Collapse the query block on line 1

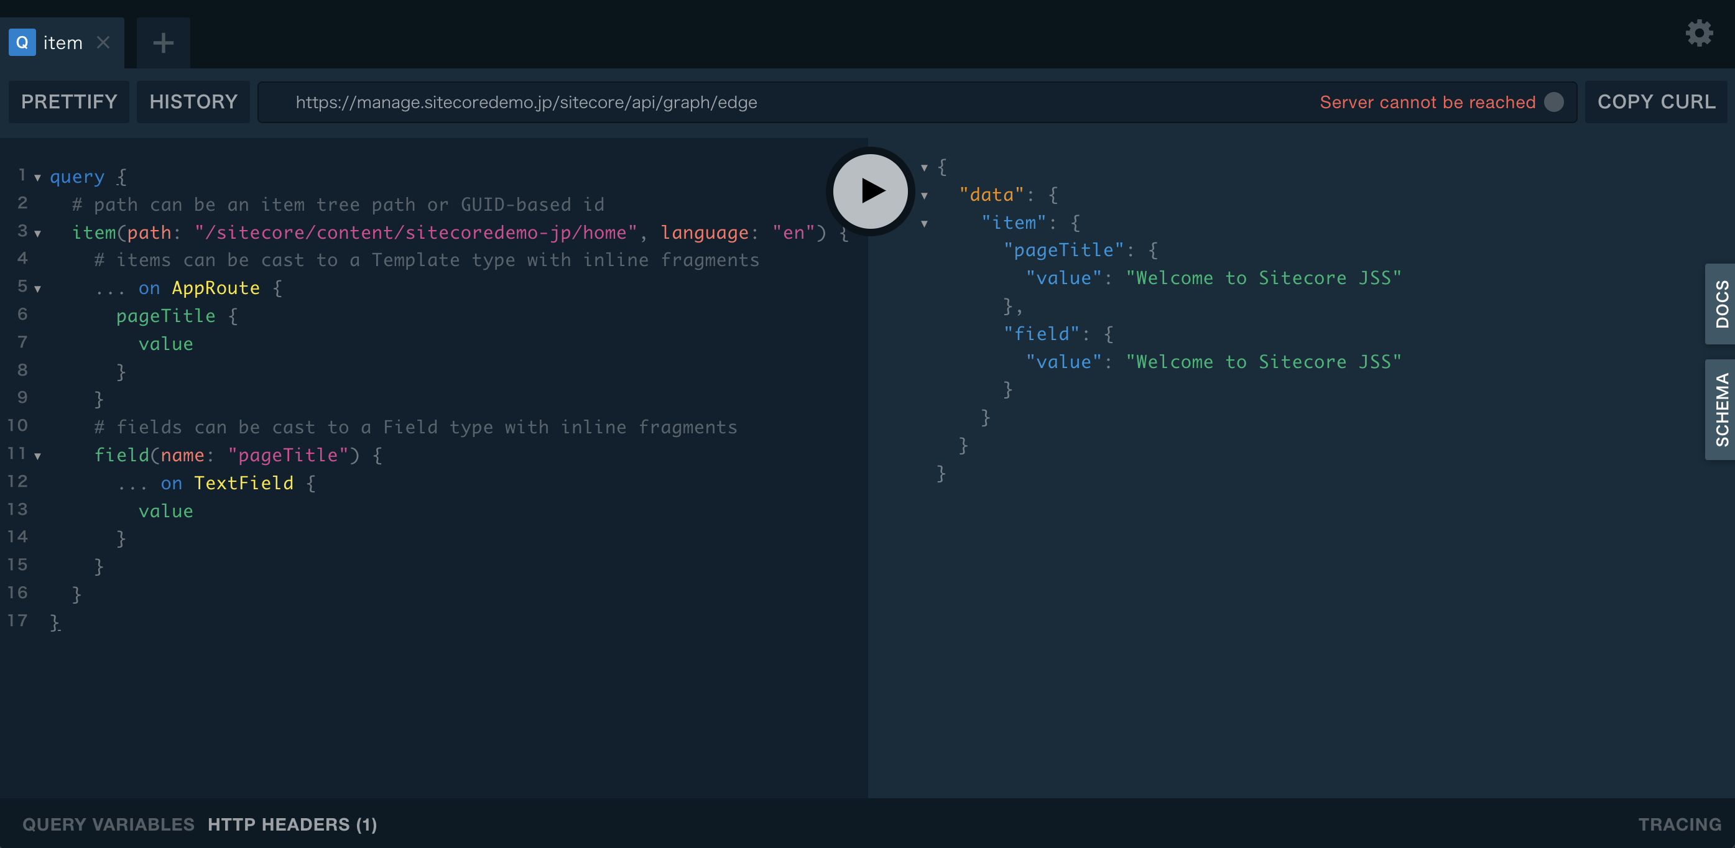[38, 178]
